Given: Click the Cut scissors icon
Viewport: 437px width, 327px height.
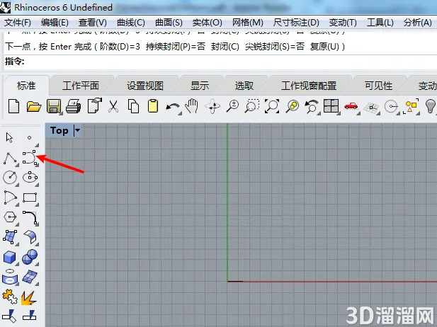Looking at the screenshot, I should [x=113, y=106].
